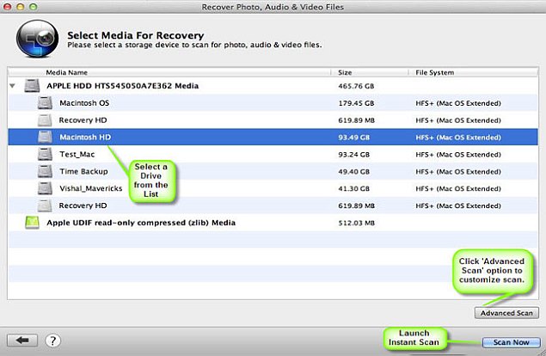Click the Vishal_Mavericks volume icon
The width and height of the screenshot is (546, 356).
pos(45,188)
